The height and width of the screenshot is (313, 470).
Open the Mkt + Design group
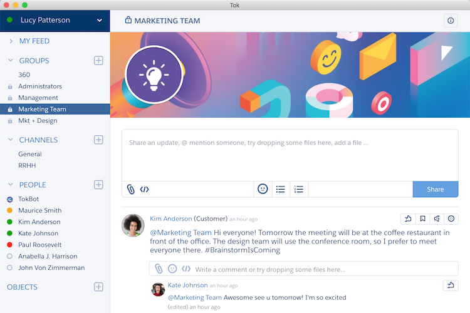point(38,121)
